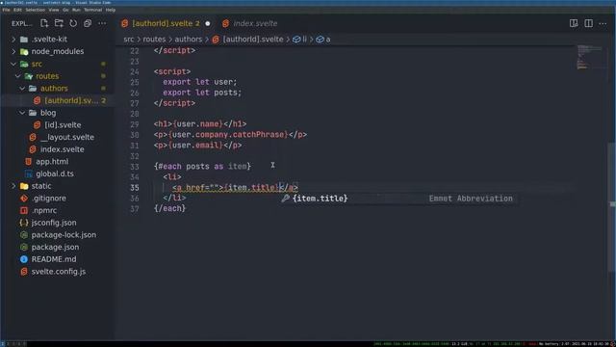The image size is (616, 347).
Task: Click [authorId].svelte breadcrumb segment
Action: [x=252, y=40]
